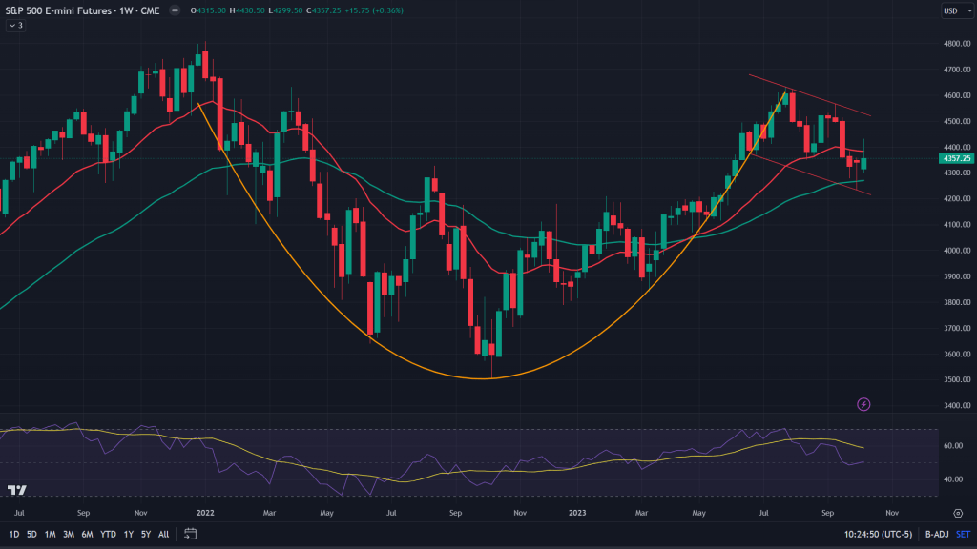Choose the 3M time range
The height and width of the screenshot is (549, 977).
(x=68, y=534)
